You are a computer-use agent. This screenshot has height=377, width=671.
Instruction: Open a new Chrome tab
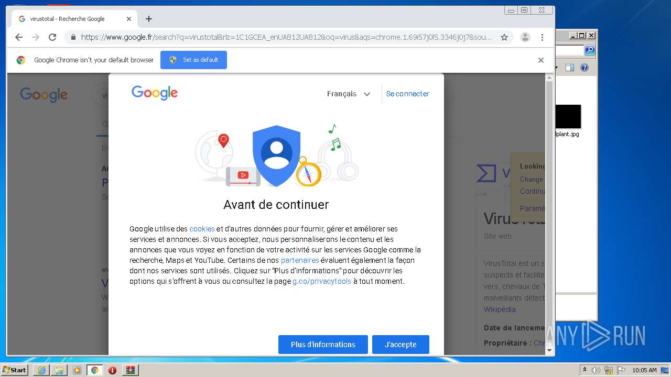click(x=149, y=19)
